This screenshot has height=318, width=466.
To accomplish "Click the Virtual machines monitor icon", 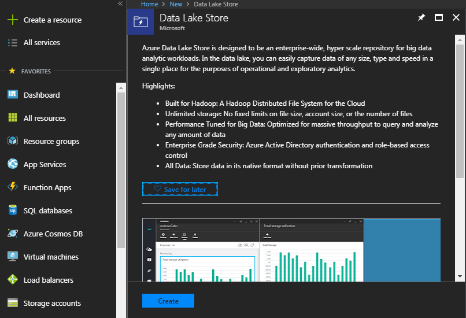I will 13,257.
